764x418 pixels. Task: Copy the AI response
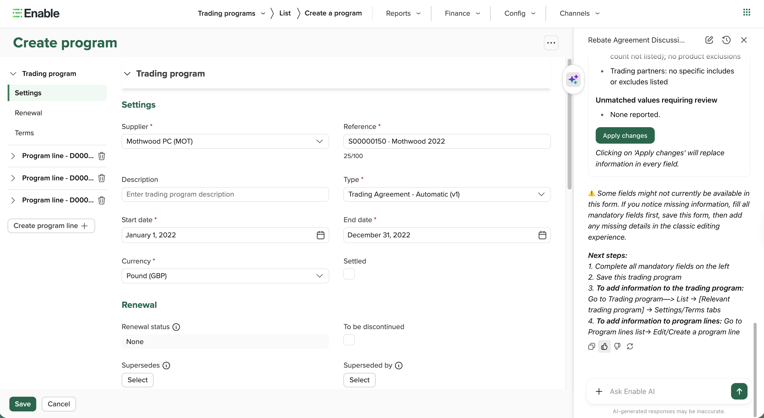coord(591,346)
